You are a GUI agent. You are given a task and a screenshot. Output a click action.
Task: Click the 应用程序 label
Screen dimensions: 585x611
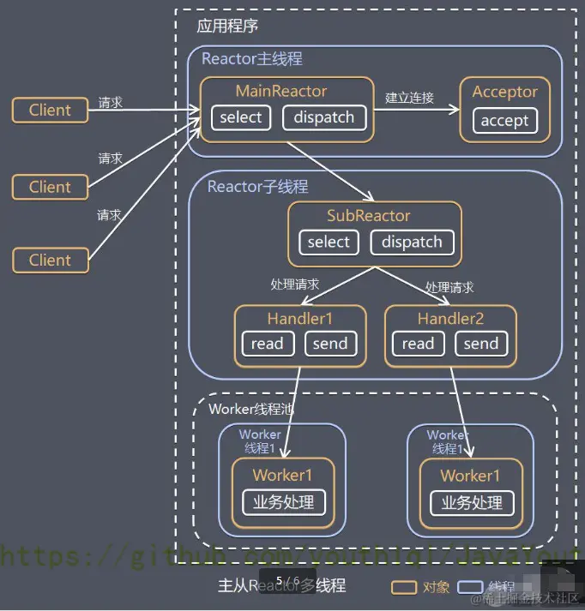pos(227,26)
